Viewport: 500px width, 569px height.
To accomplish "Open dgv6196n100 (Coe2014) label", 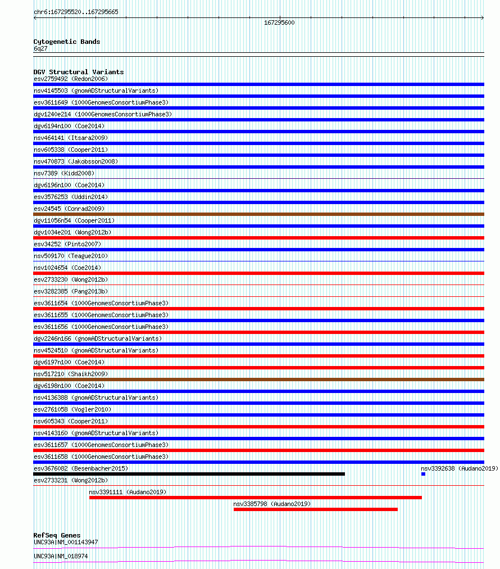I will pos(69,185).
